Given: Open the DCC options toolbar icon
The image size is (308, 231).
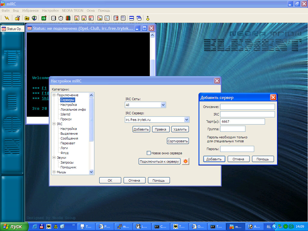Looking at the screenshot, I should 91,18.
